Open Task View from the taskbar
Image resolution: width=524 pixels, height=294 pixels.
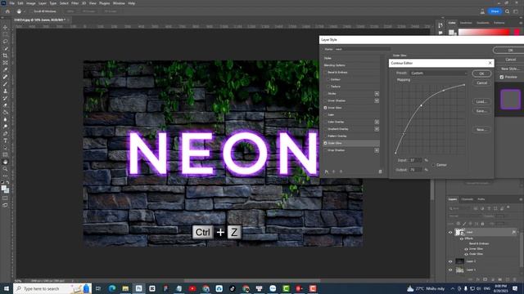coord(98,288)
